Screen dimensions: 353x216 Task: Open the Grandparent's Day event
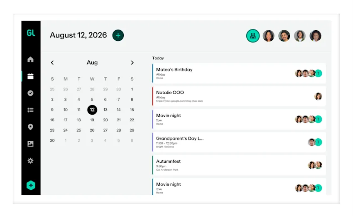coord(239,142)
